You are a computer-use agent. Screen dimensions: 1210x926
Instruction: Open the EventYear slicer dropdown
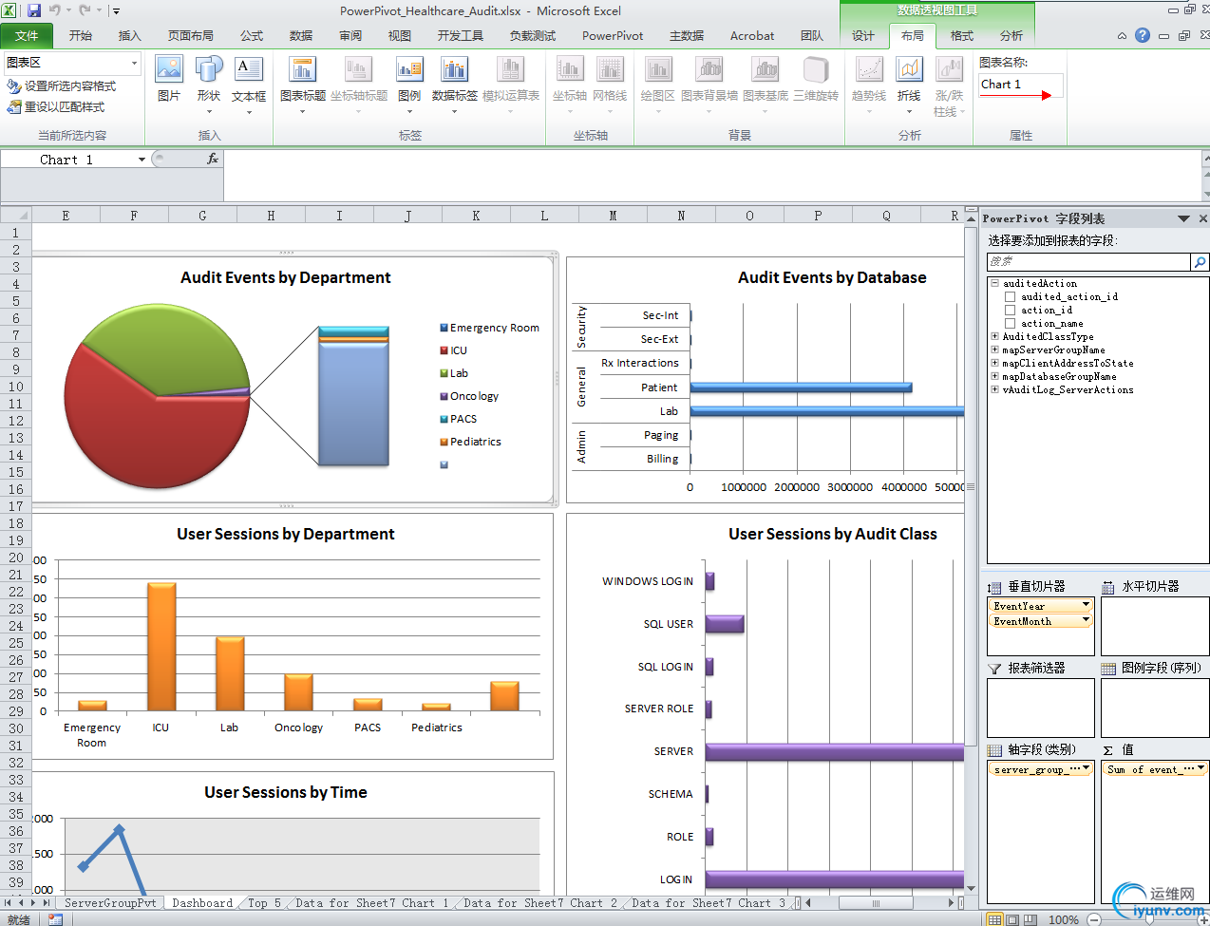(x=1086, y=606)
